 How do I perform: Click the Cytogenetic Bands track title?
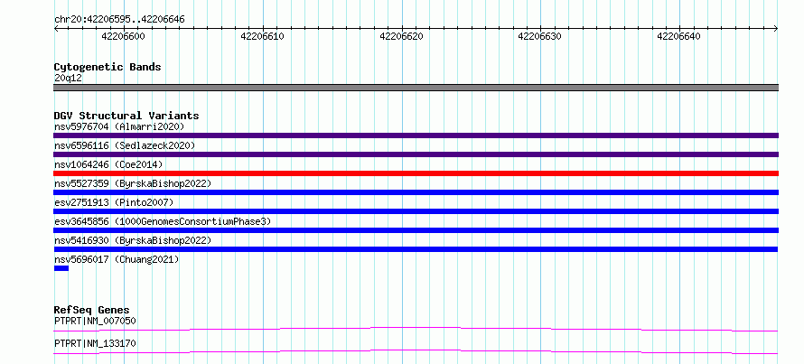tap(108, 67)
